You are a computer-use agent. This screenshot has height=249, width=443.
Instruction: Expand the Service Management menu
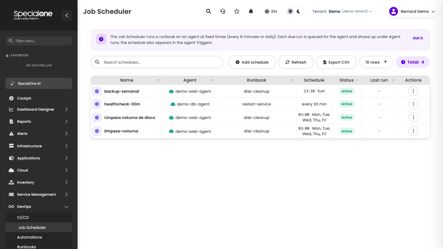39,194
